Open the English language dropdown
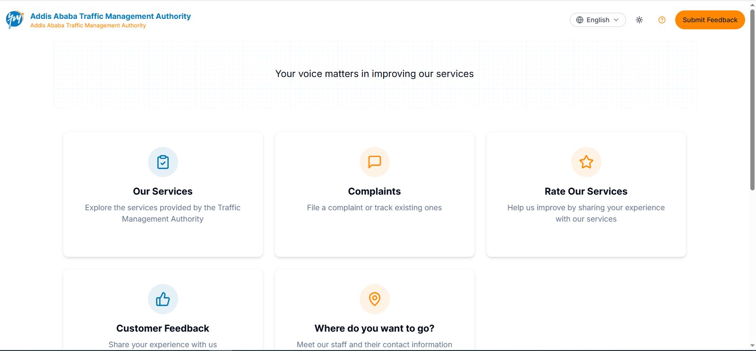This screenshot has width=756, height=351. click(598, 20)
